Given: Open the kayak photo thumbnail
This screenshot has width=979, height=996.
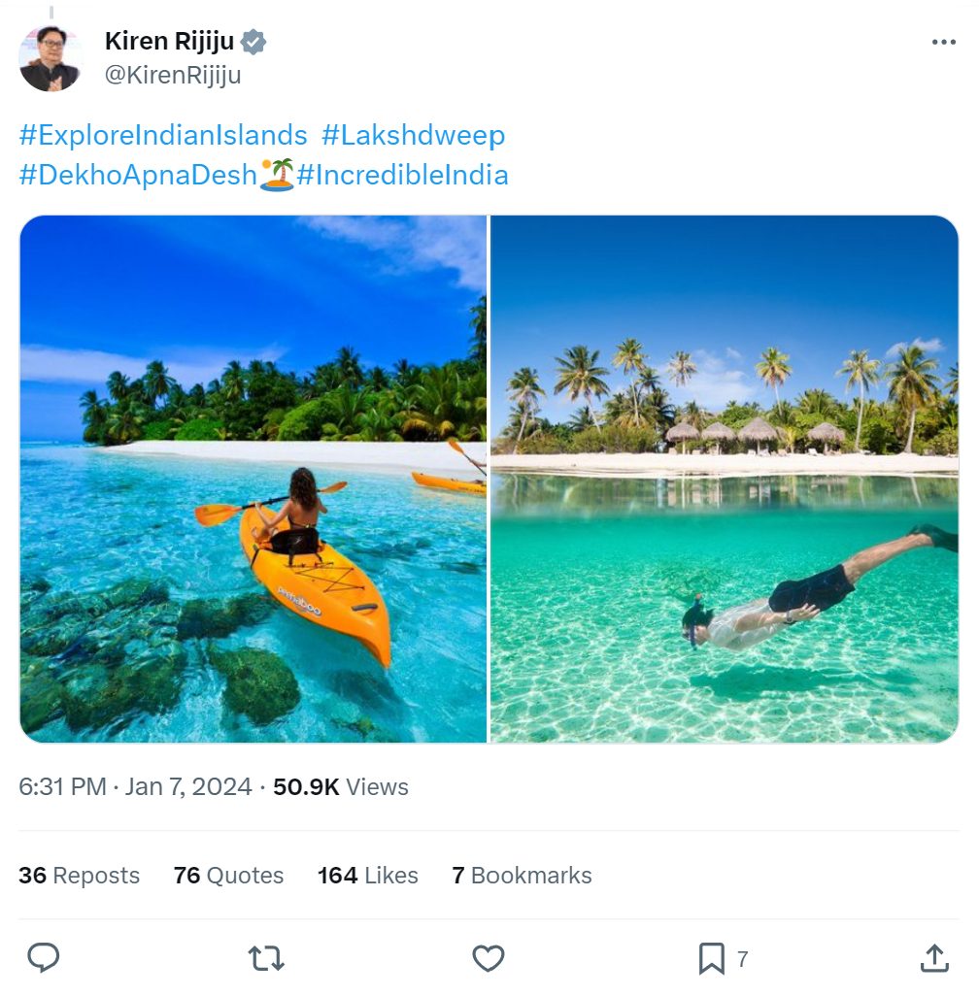Looking at the screenshot, I should (253, 479).
